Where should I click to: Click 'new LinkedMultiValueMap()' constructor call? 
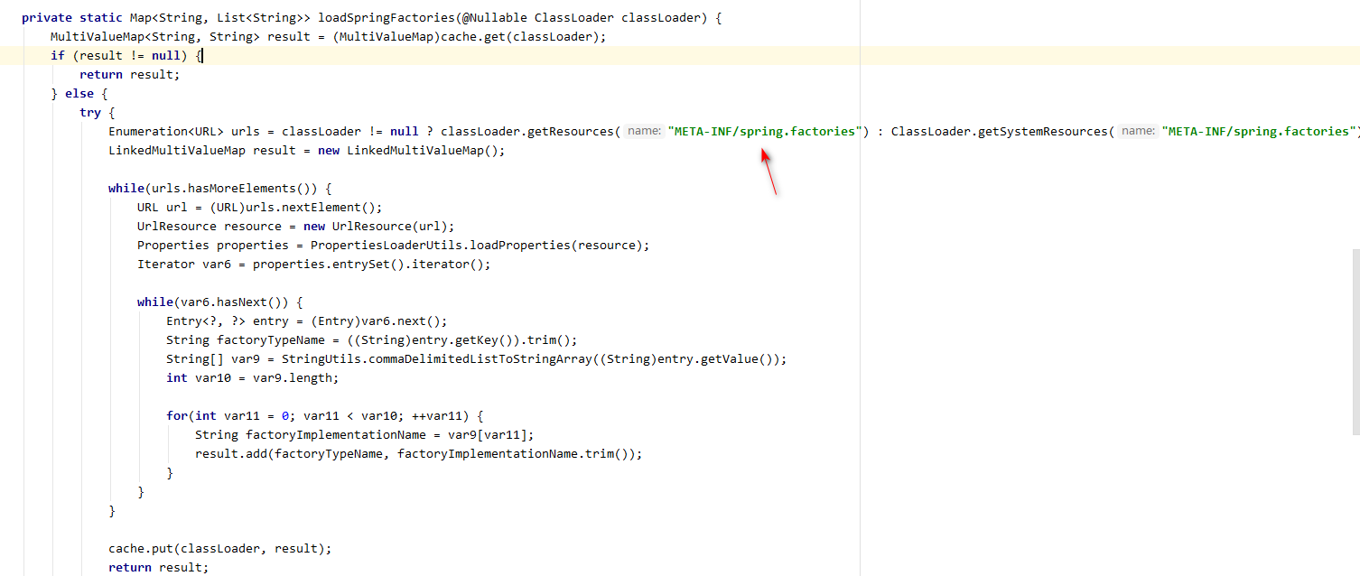[408, 150]
